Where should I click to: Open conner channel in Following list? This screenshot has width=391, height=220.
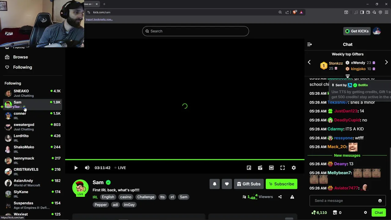coord(32,116)
